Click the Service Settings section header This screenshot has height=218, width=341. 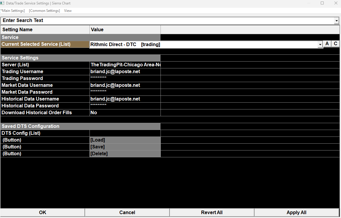click(81, 58)
